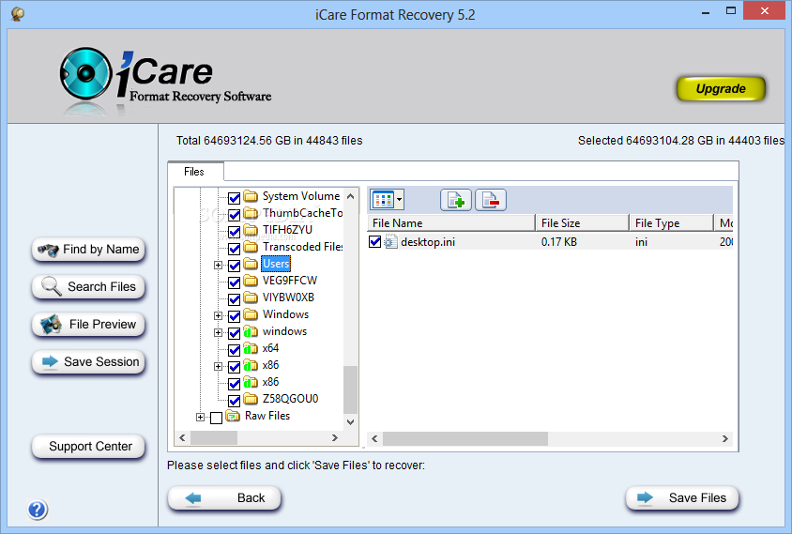
Task: Click the add file (green plus) icon
Action: 456,200
